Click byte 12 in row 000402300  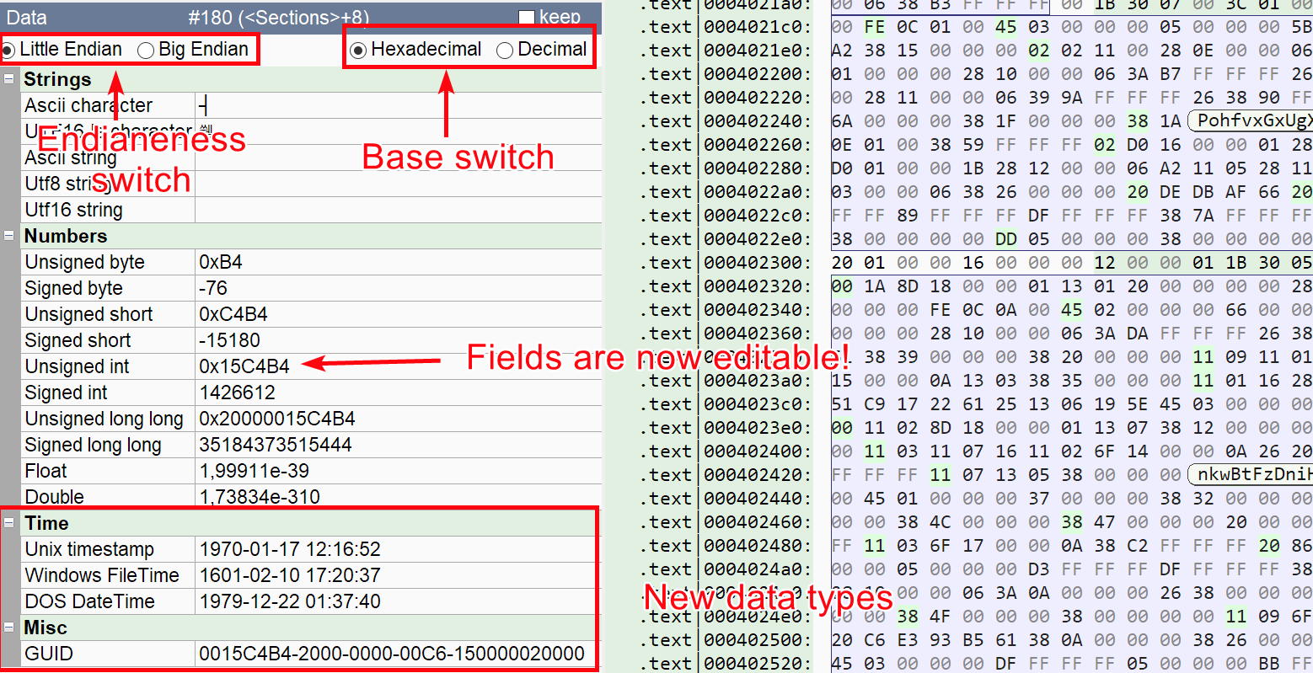[x=1105, y=263]
